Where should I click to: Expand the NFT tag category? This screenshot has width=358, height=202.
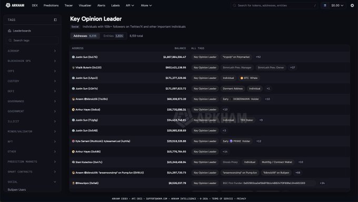pyautogui.click(x=32, y=142)
